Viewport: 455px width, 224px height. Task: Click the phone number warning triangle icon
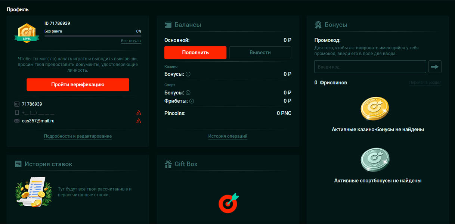pos(139,113)
